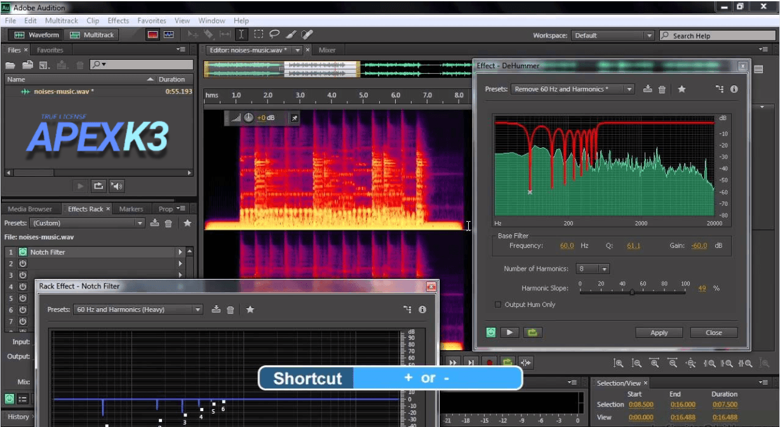
Task: Open the Favorites menu
Action: [x=152, y=20]
